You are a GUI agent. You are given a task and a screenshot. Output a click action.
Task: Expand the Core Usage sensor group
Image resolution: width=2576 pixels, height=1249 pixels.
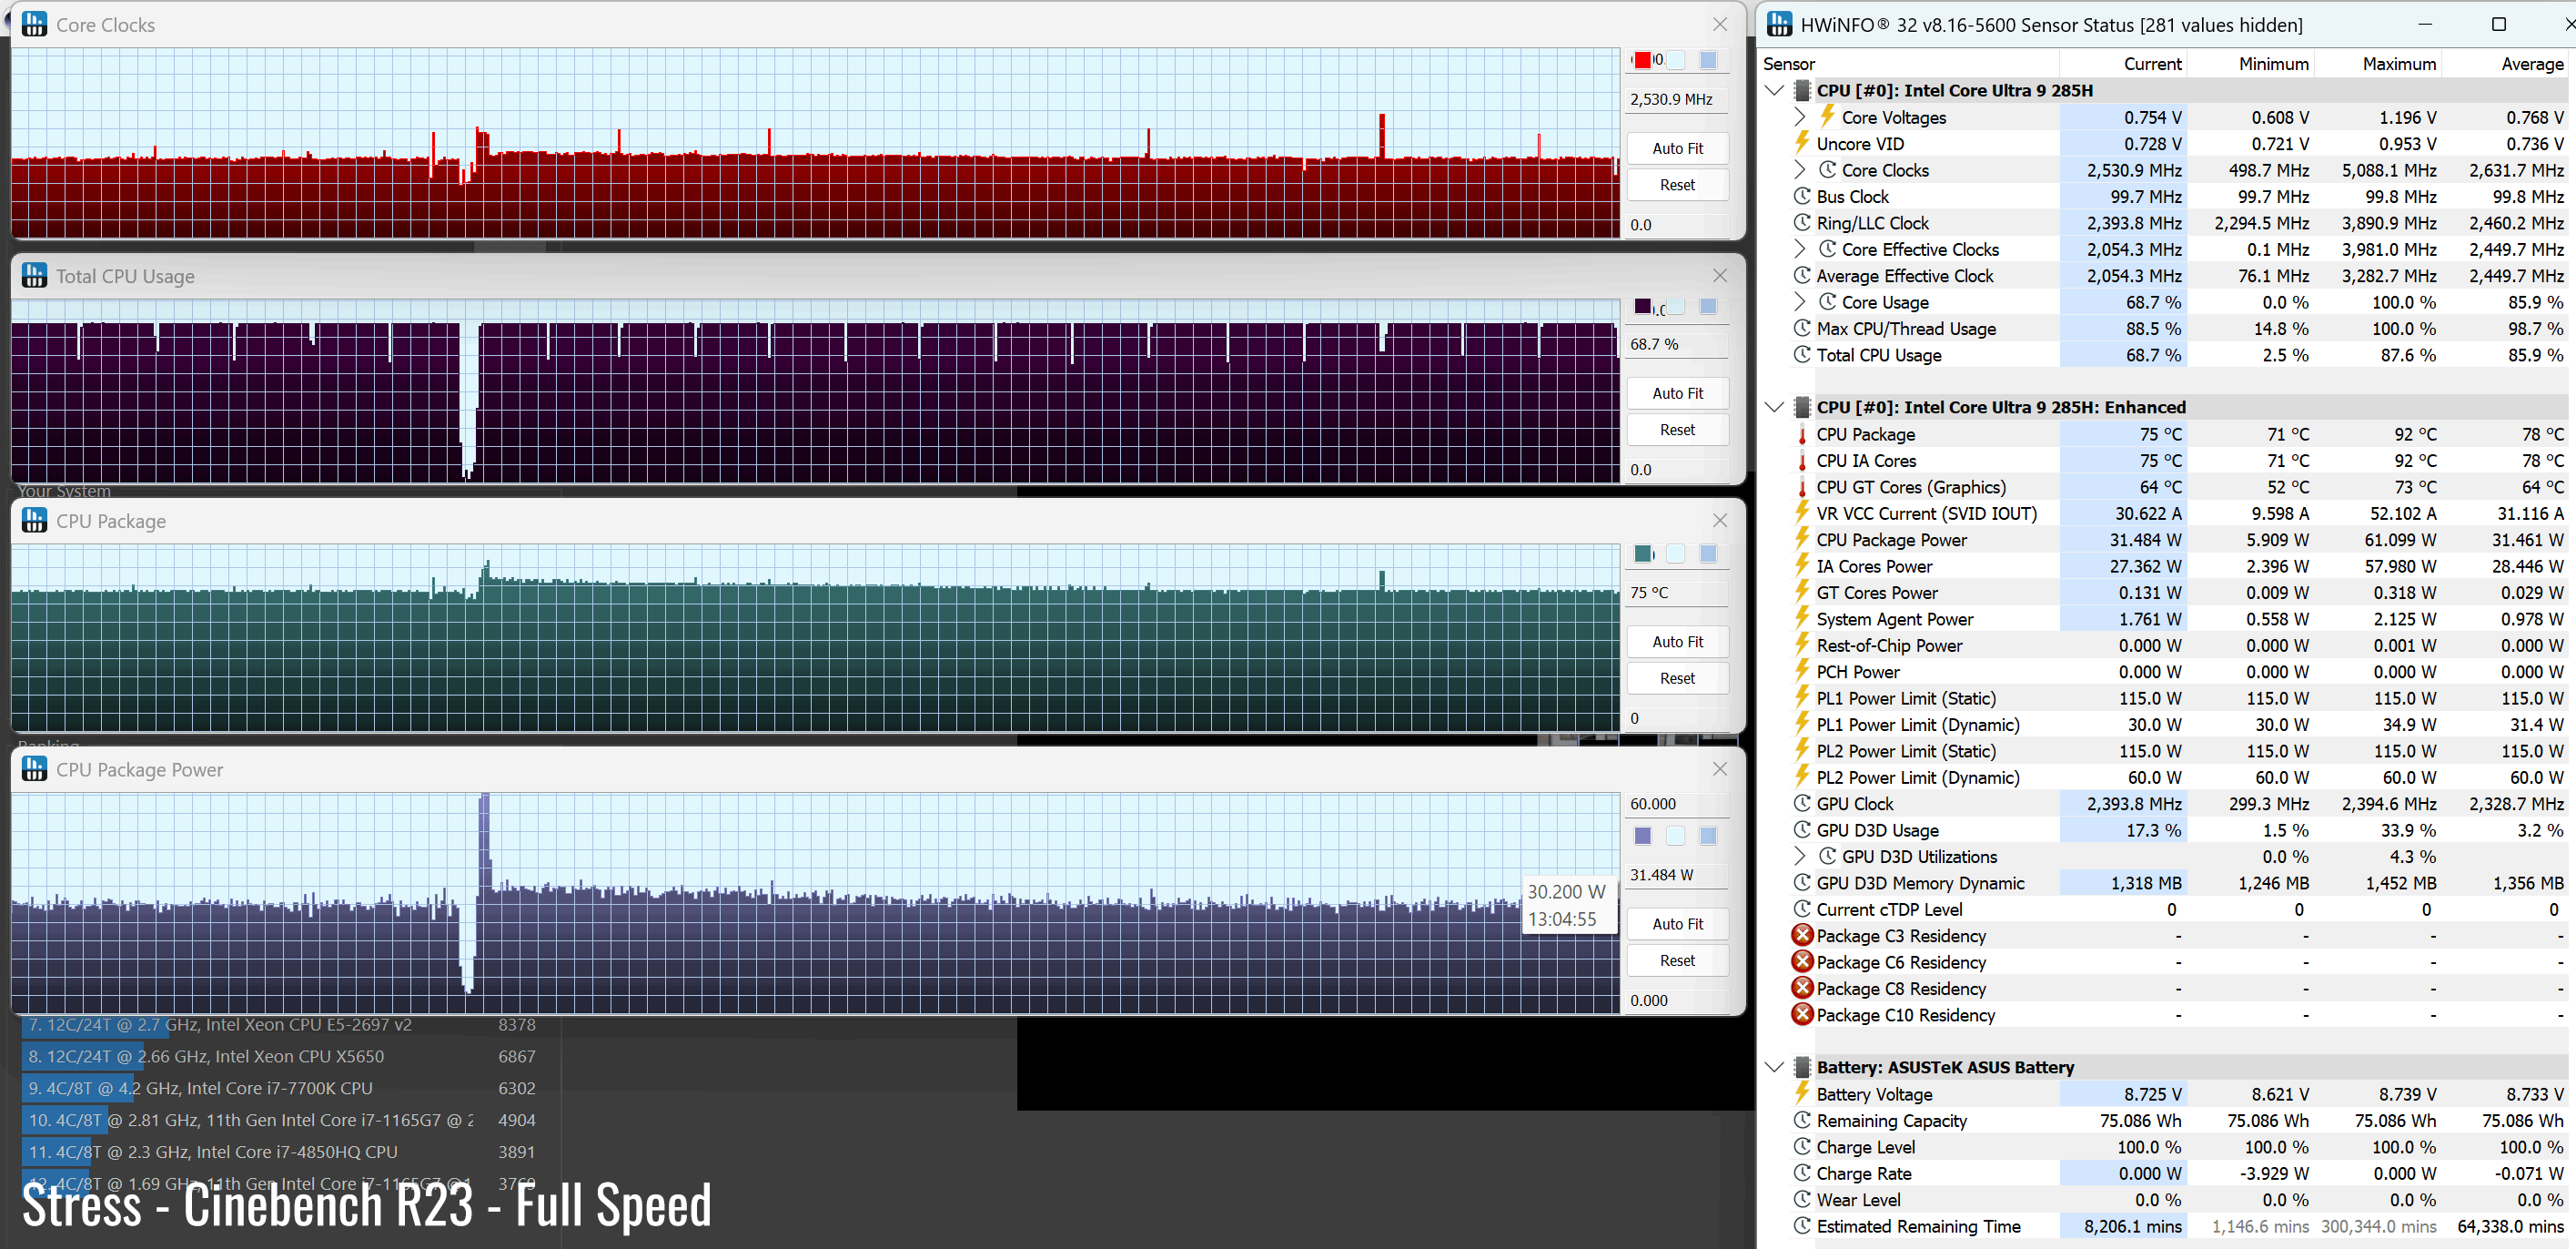[1800, 302]
